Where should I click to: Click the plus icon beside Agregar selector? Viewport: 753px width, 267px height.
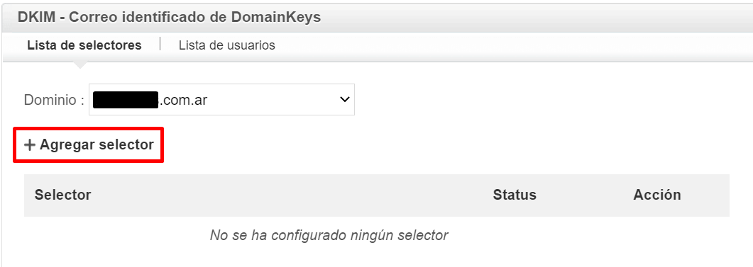(30, 144)
